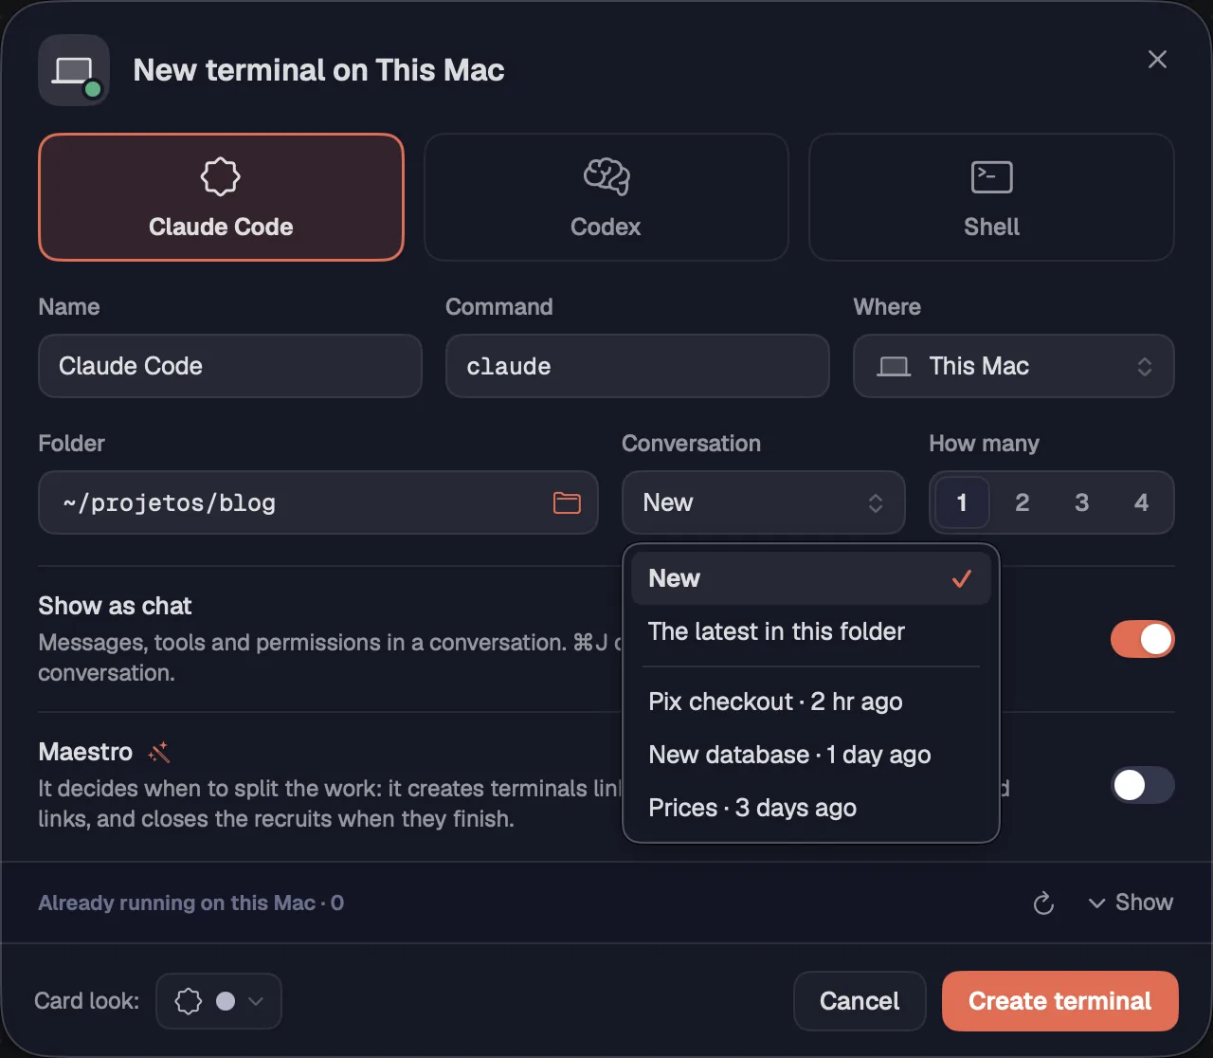Click Create terminal
The height and width of the screenshot is (1058, 1213).
pos(1060,1001)
